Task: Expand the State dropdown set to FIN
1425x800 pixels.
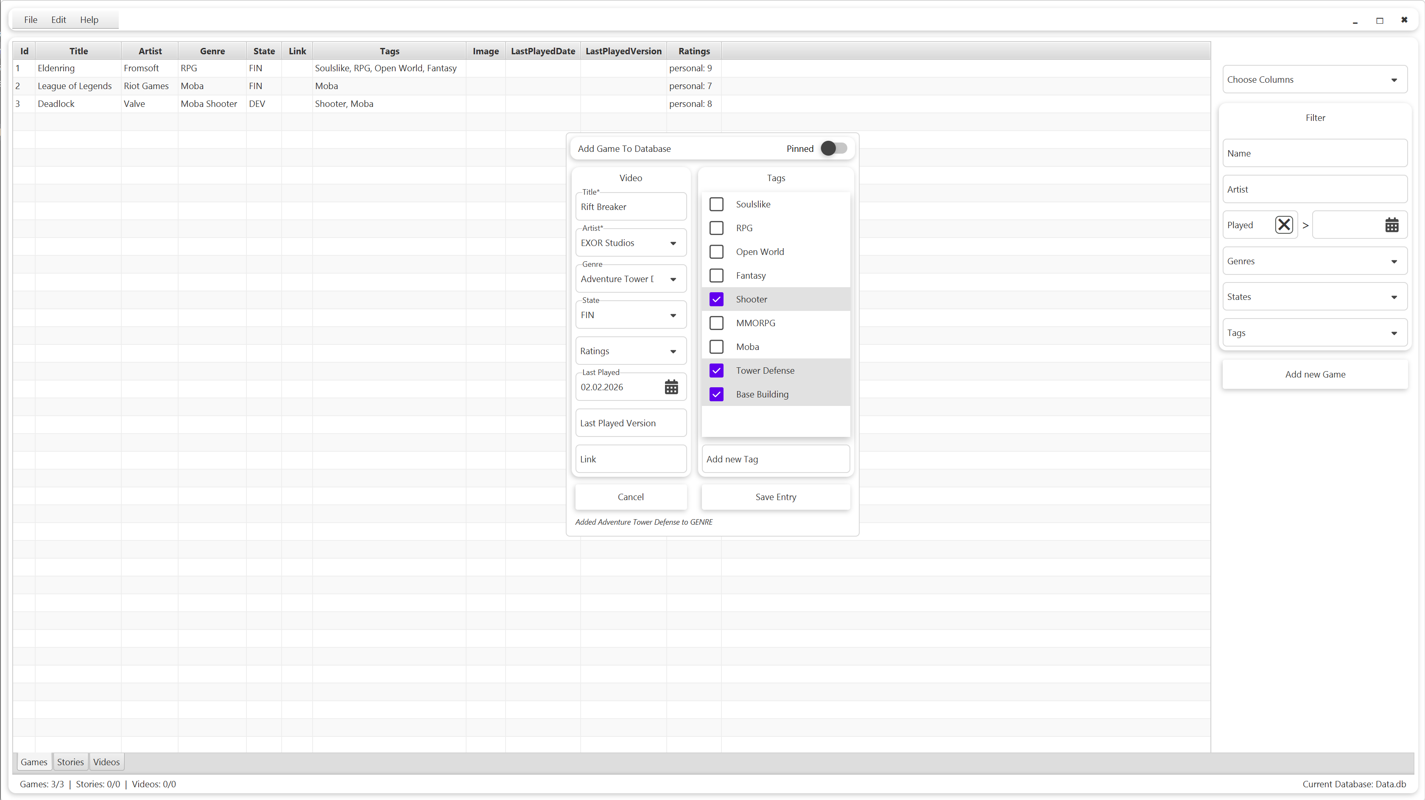Action: click(x=673, y=315)
